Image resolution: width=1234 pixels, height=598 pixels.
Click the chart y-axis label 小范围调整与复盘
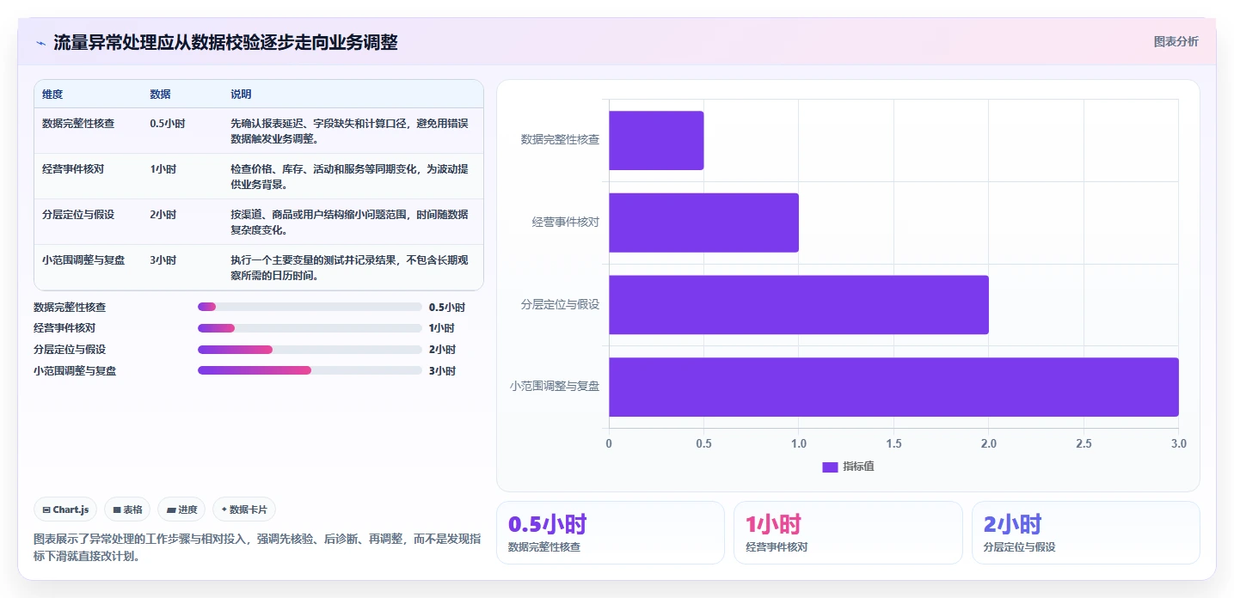point(555,386)
